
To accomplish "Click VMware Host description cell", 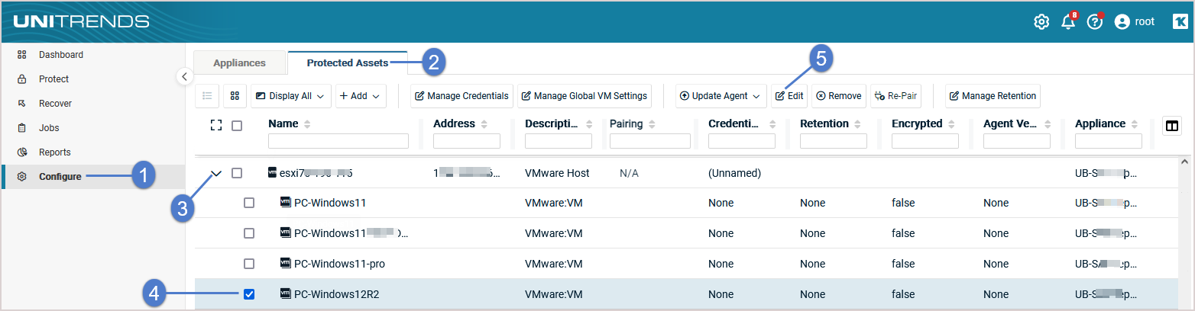I will pos(557,173).
